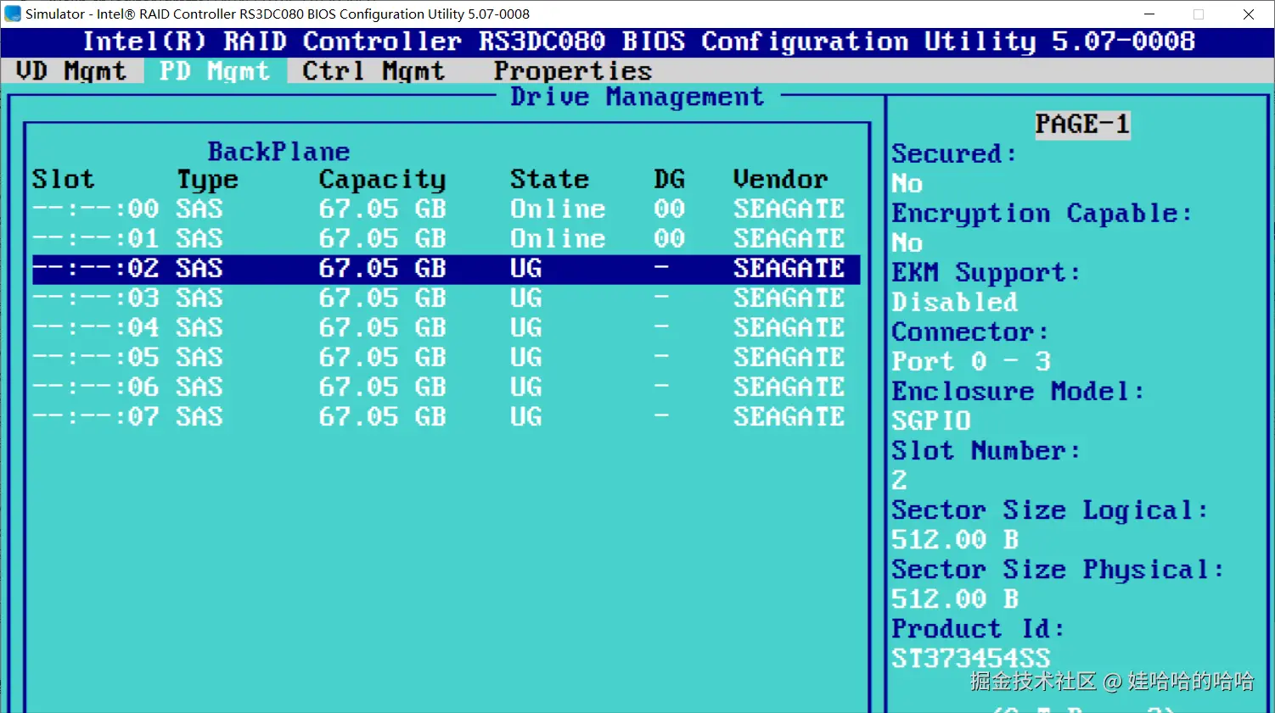Click the Port 0 - 3 value
This screenshot has height=713, width=1275.
pyautogui.click(x=971, y=361)
